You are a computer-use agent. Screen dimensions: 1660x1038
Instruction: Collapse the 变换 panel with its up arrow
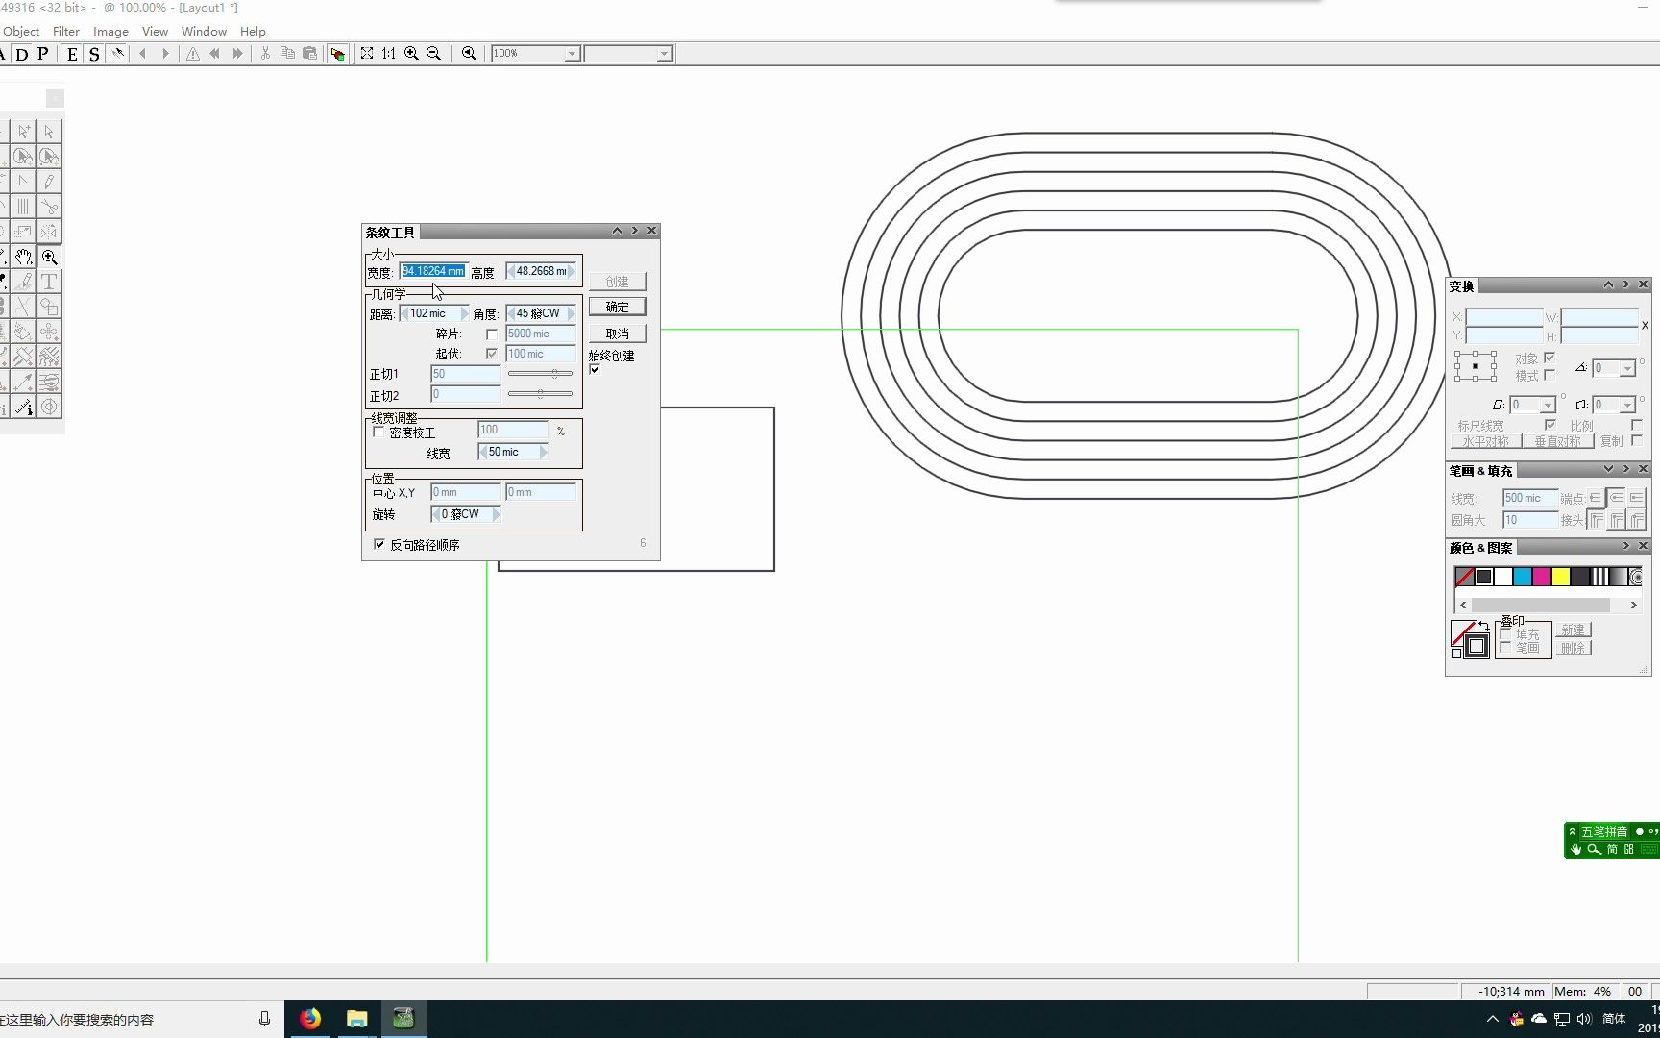coord(1608,284)
